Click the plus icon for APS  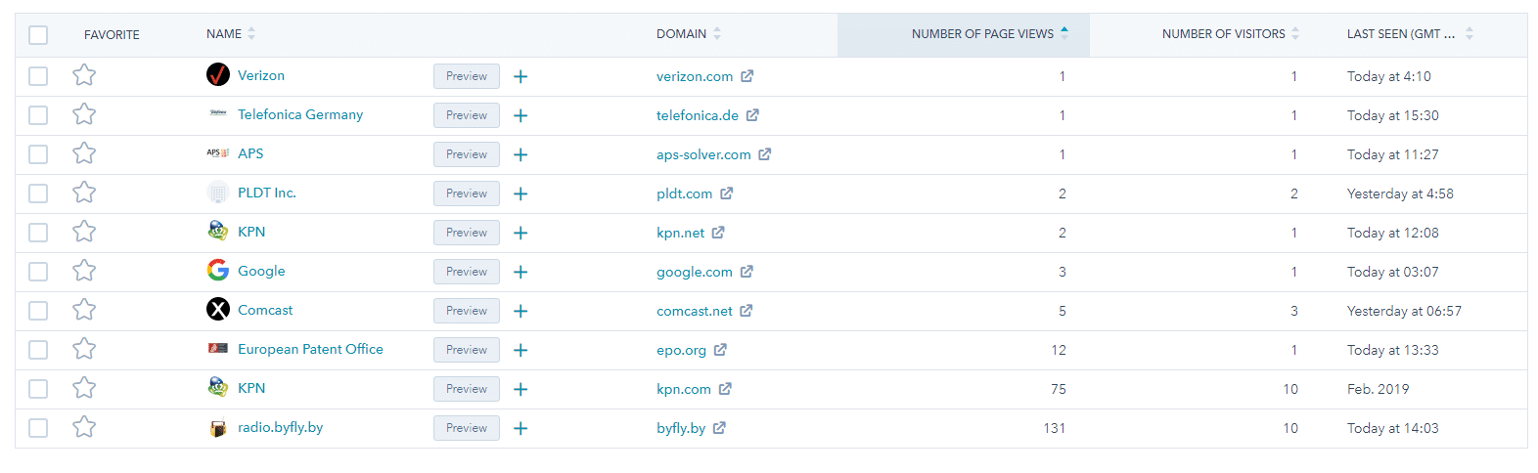pos(520,154)
